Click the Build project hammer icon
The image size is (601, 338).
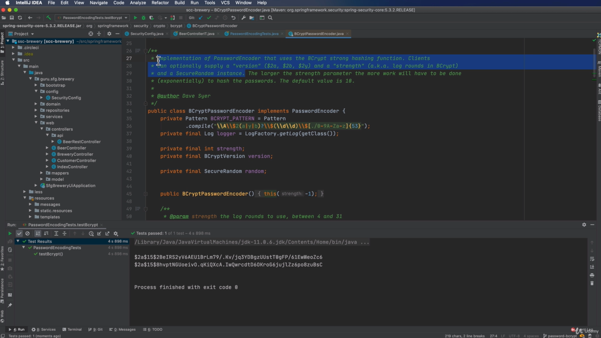pyautogui.click(x=48, y=18)
